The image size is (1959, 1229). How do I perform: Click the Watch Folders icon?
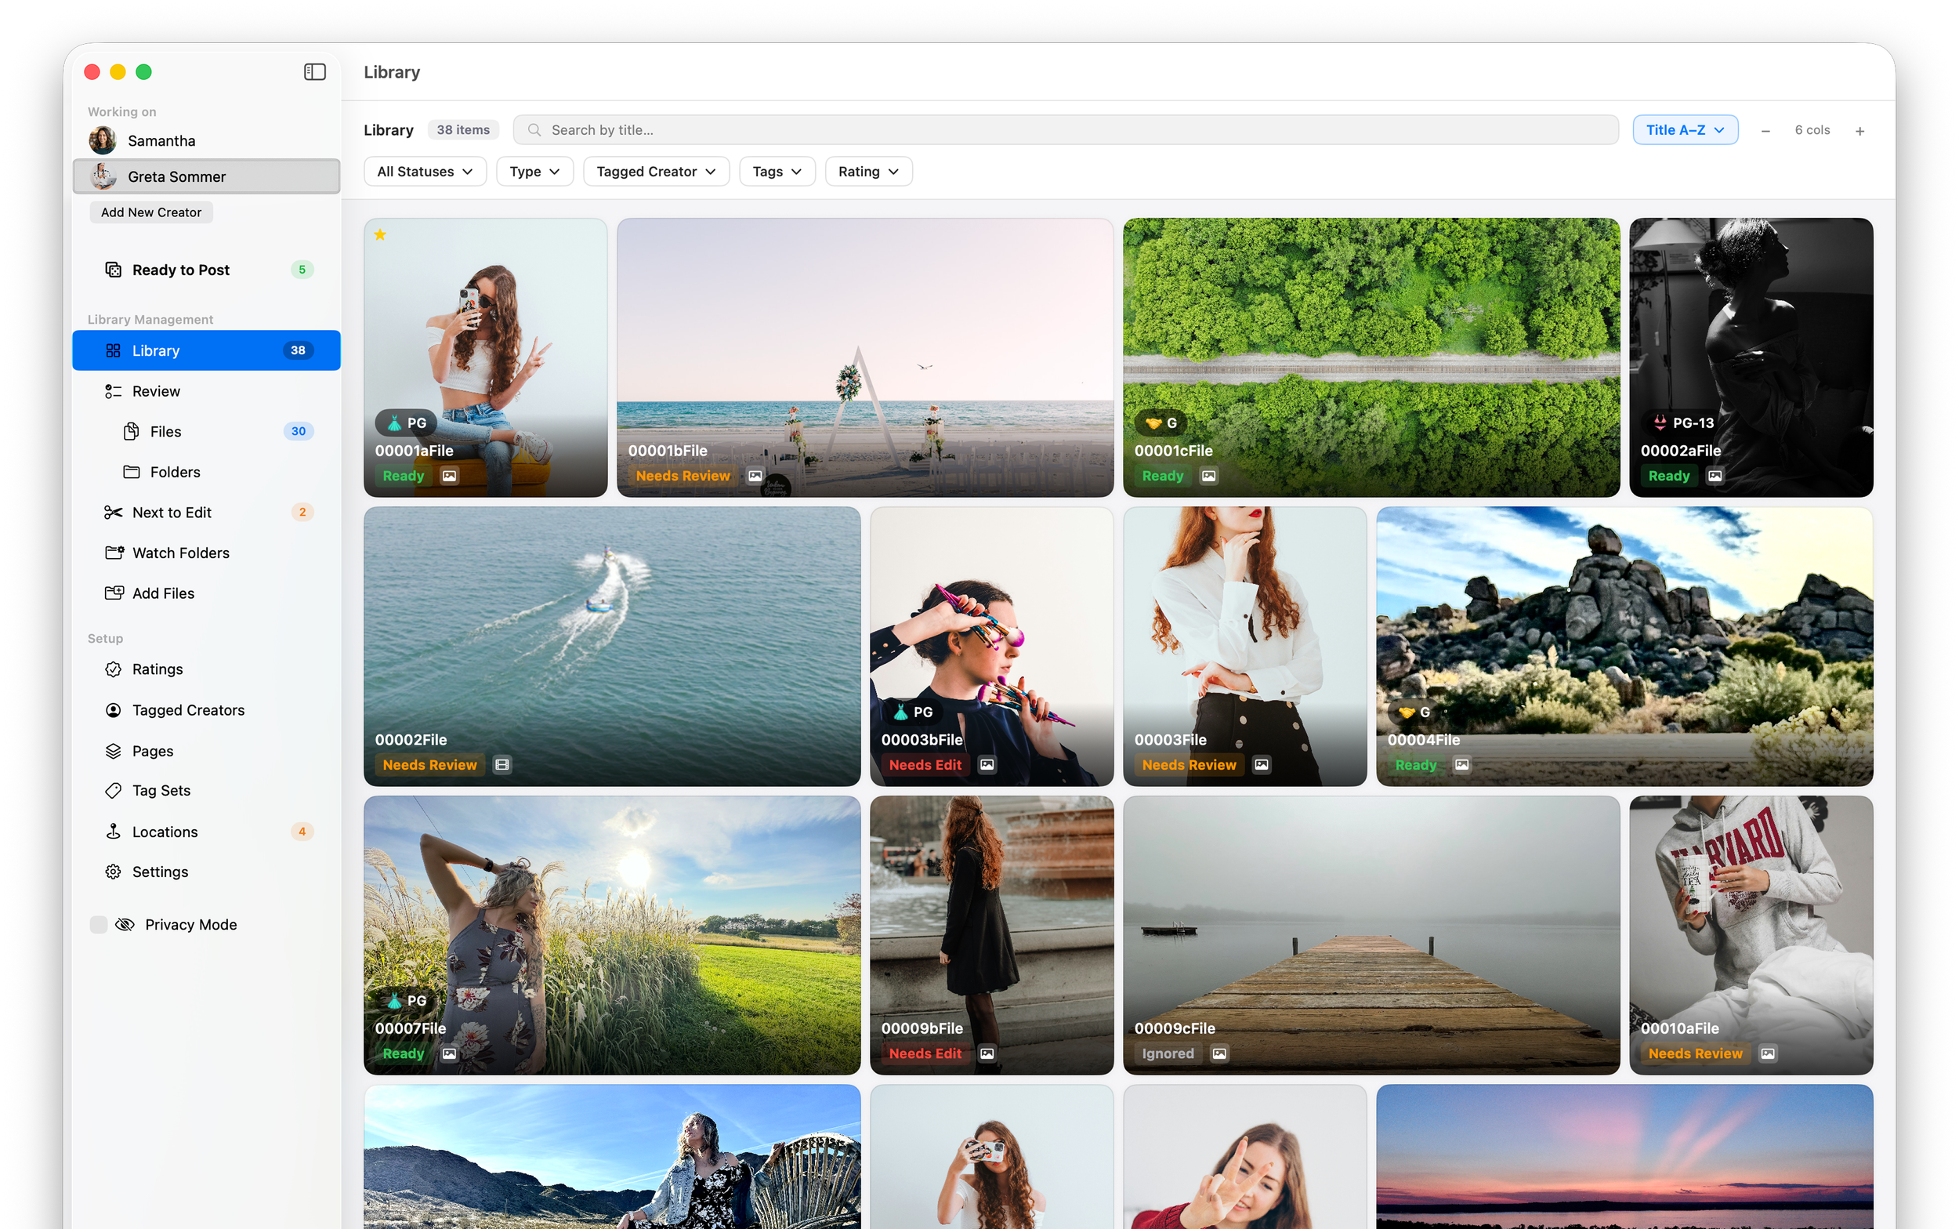click(114, 553)
